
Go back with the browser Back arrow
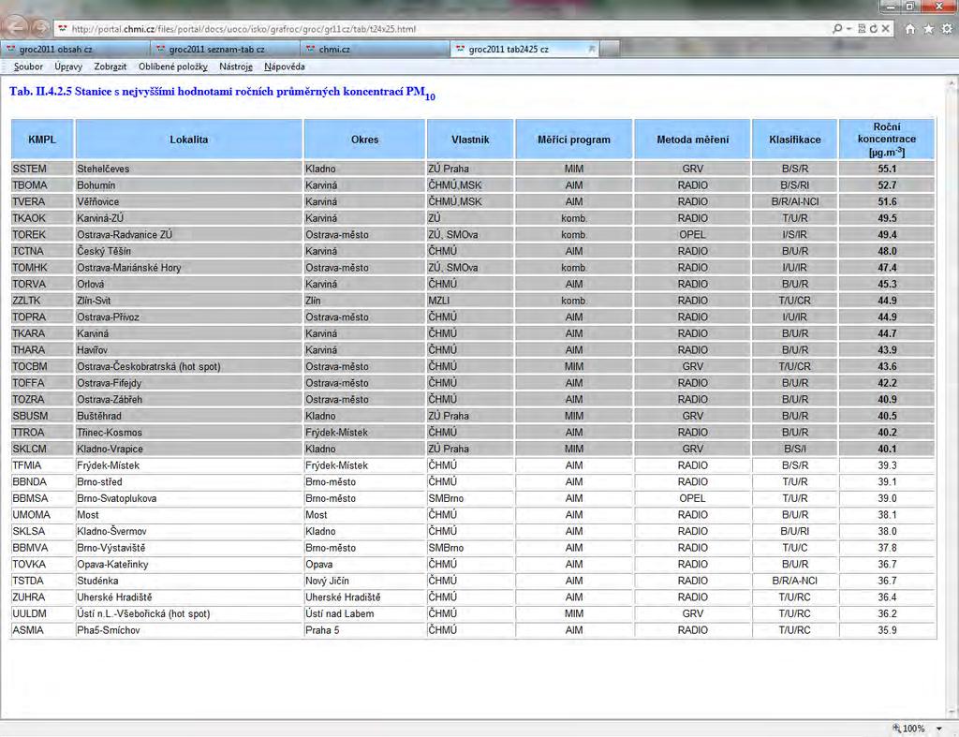17,27
